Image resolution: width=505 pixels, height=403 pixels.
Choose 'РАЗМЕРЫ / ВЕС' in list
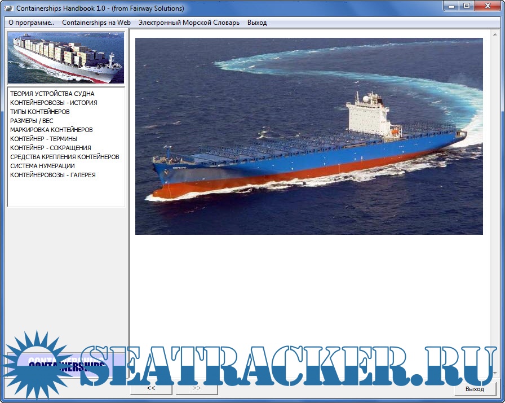point(32,121)
